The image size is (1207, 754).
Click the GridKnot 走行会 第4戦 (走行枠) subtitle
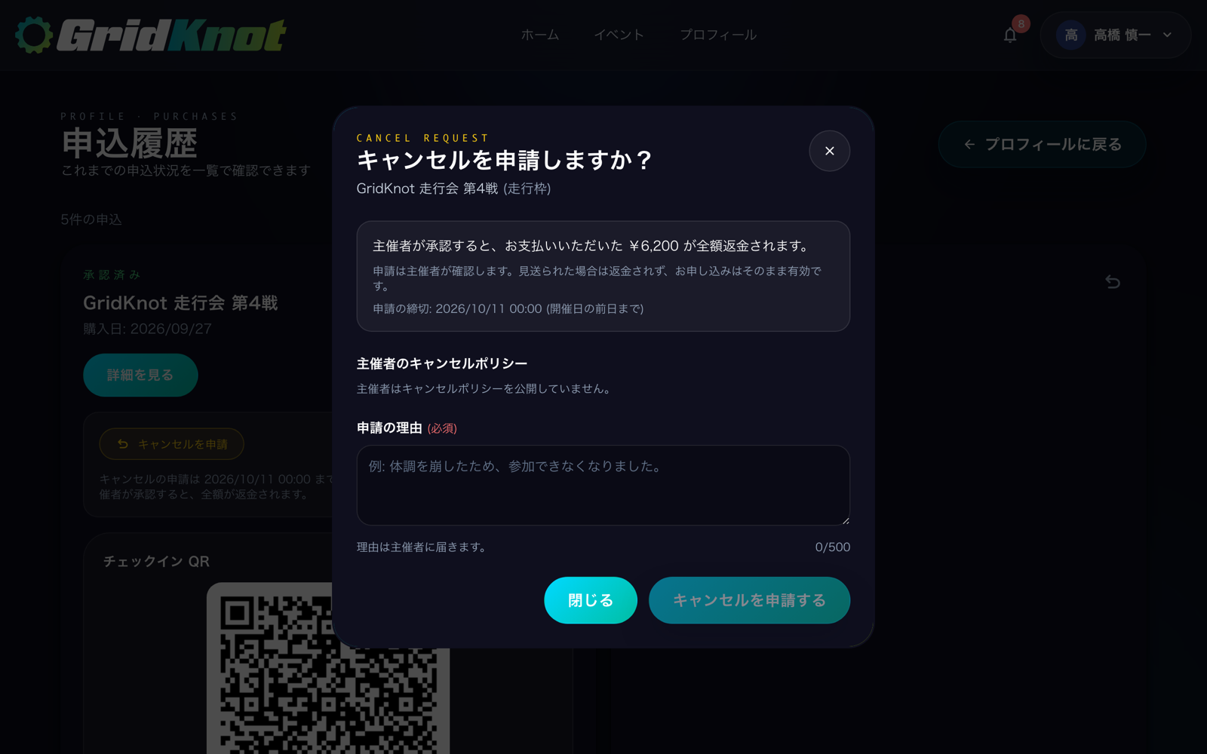(x=453, y=188)
